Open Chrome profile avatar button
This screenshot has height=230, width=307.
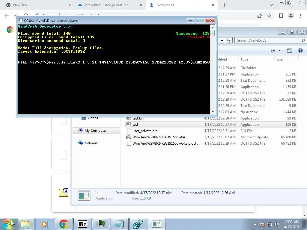pyautogui.click(x=291, y=16)
